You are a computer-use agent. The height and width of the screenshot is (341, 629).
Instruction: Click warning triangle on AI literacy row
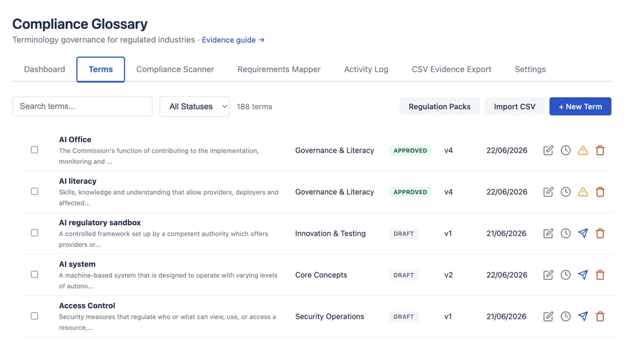coord(583,192)
